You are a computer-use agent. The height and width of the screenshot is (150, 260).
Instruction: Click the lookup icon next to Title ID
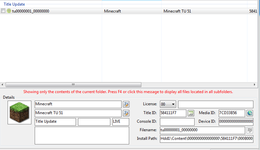(x=191, y=113)
